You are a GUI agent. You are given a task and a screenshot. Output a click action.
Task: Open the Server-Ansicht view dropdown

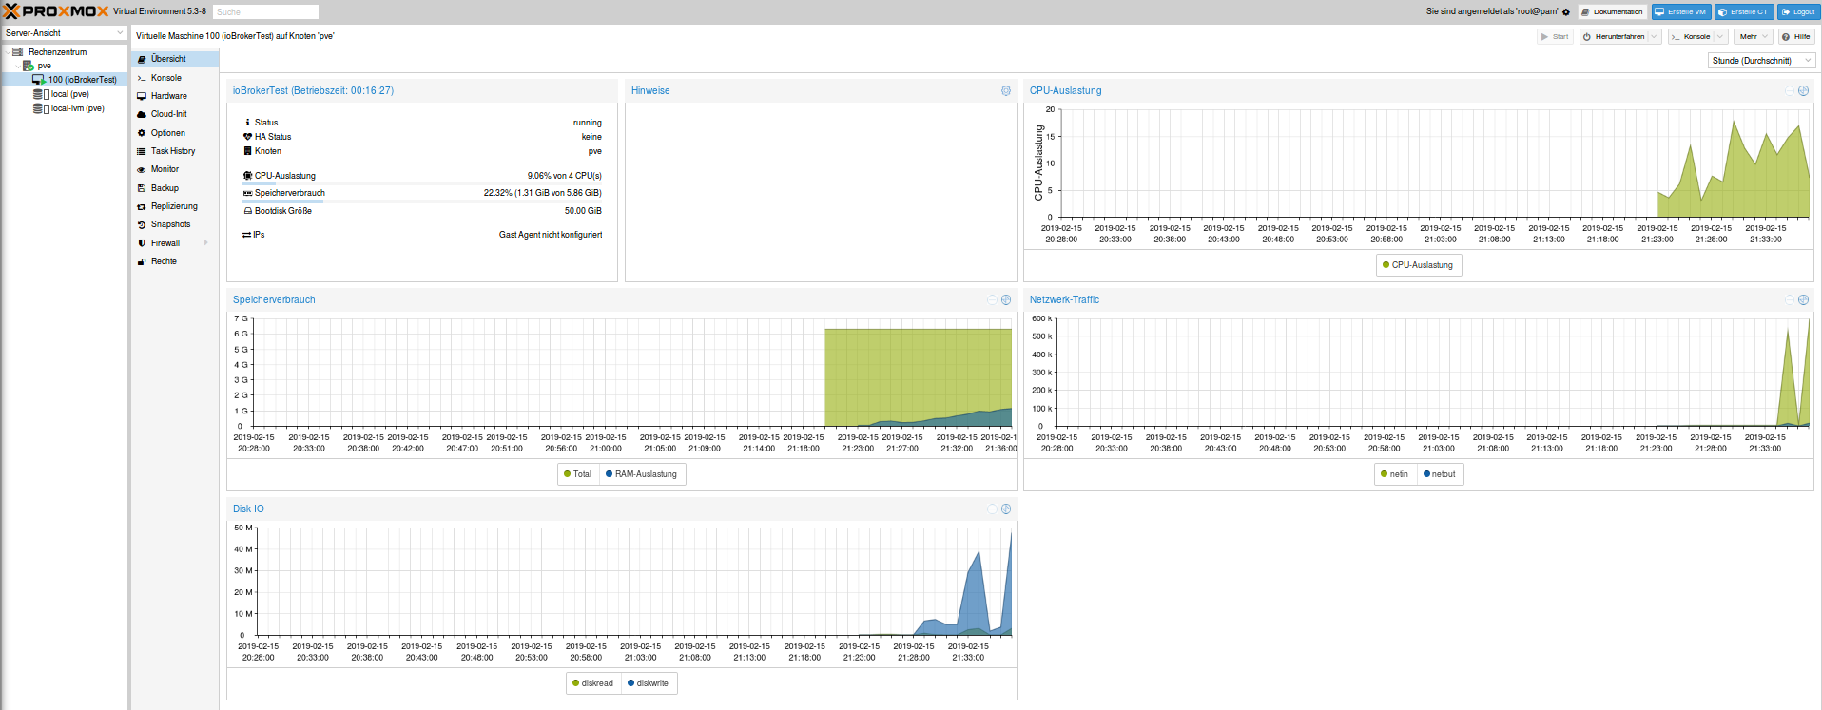[65, 33]
